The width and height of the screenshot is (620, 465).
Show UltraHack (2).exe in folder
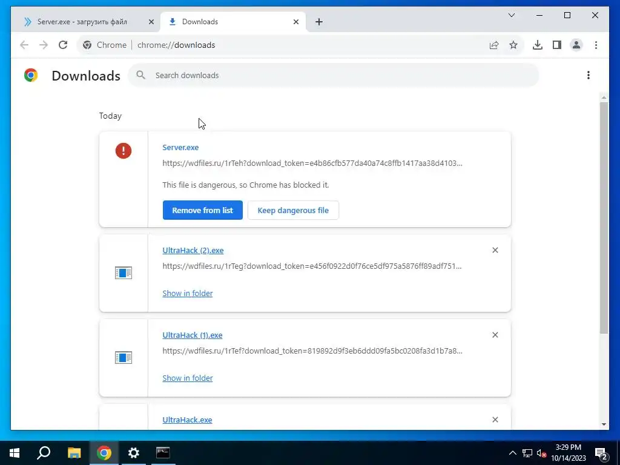[x=188, y=293]
